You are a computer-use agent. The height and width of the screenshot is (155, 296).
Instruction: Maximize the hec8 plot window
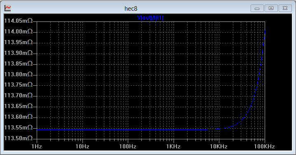tap(271, 8)
